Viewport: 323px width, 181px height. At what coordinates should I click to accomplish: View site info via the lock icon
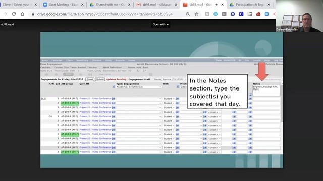[x=33, y=14]
